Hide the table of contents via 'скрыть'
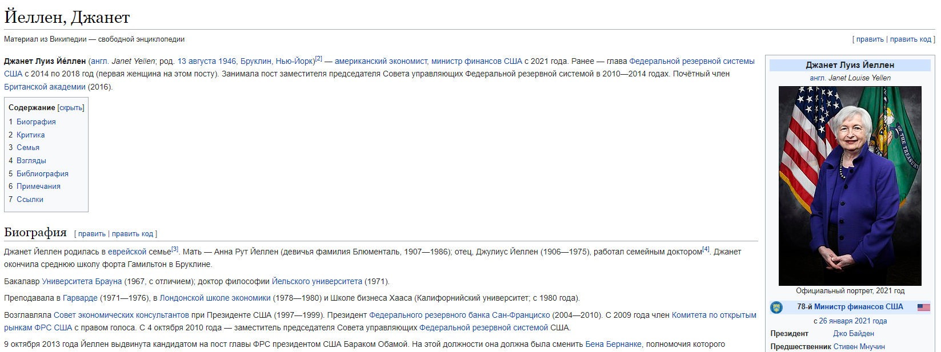Image resolution: width=941 pixels, height=352 pixels. coord(71,108)
